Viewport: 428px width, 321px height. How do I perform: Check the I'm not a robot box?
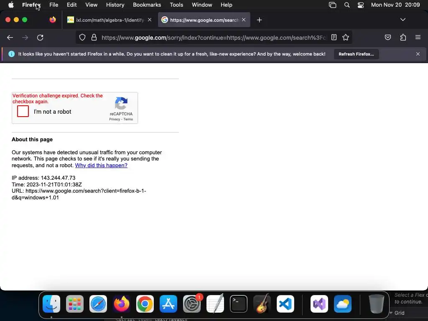click(23, 111)
